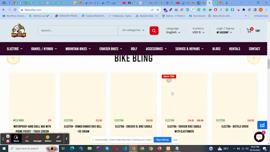
Task: Open the Electra Bicycle Cover product image
Action: [235, 95]
